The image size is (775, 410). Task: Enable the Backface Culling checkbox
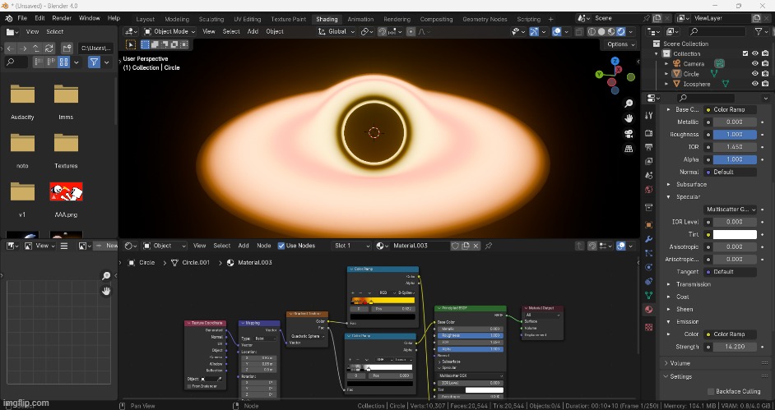click(x=711, y=391)
